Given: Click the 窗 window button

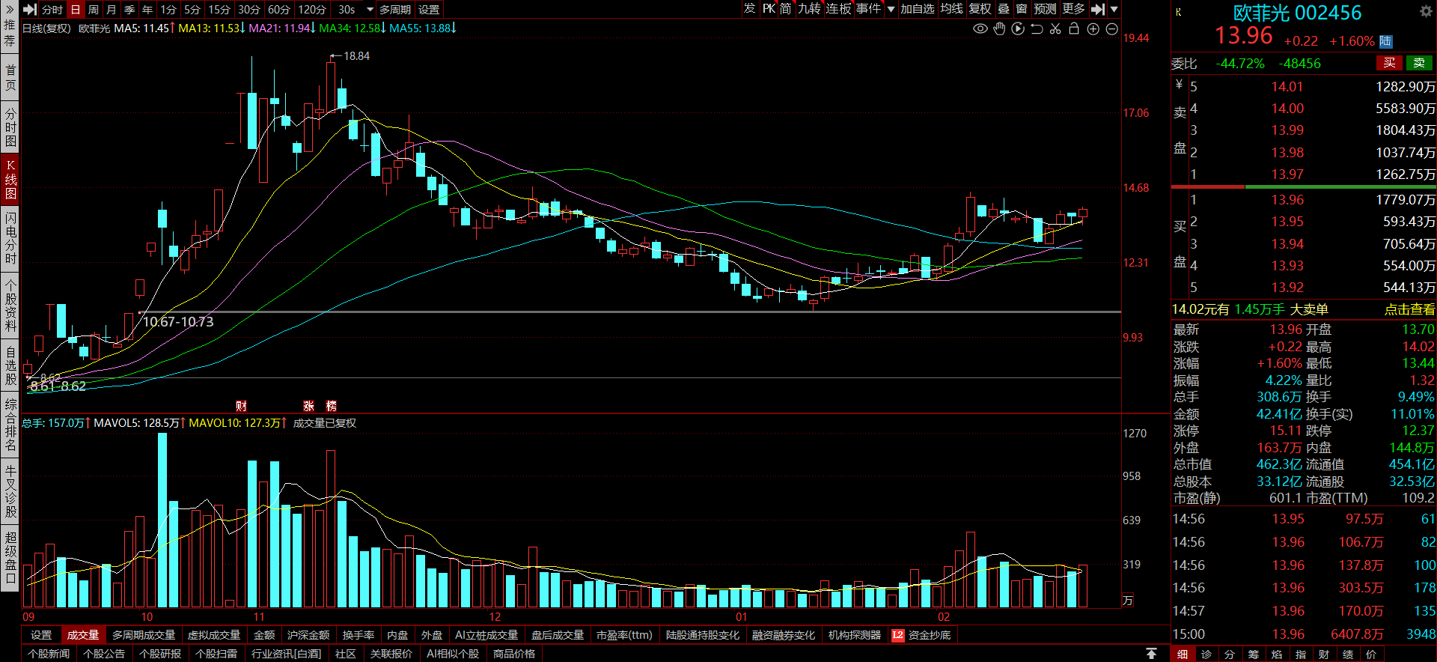Looking at the screenshot, I should (x=1022, y=9).
